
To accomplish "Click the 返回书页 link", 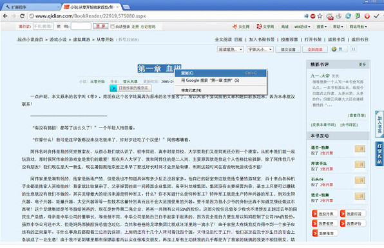I will coord(336,39).
